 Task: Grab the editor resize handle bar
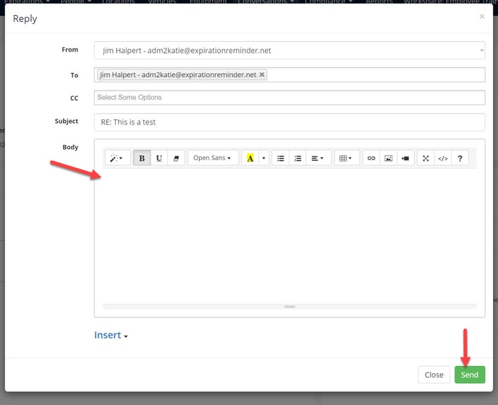click(290, 306)
